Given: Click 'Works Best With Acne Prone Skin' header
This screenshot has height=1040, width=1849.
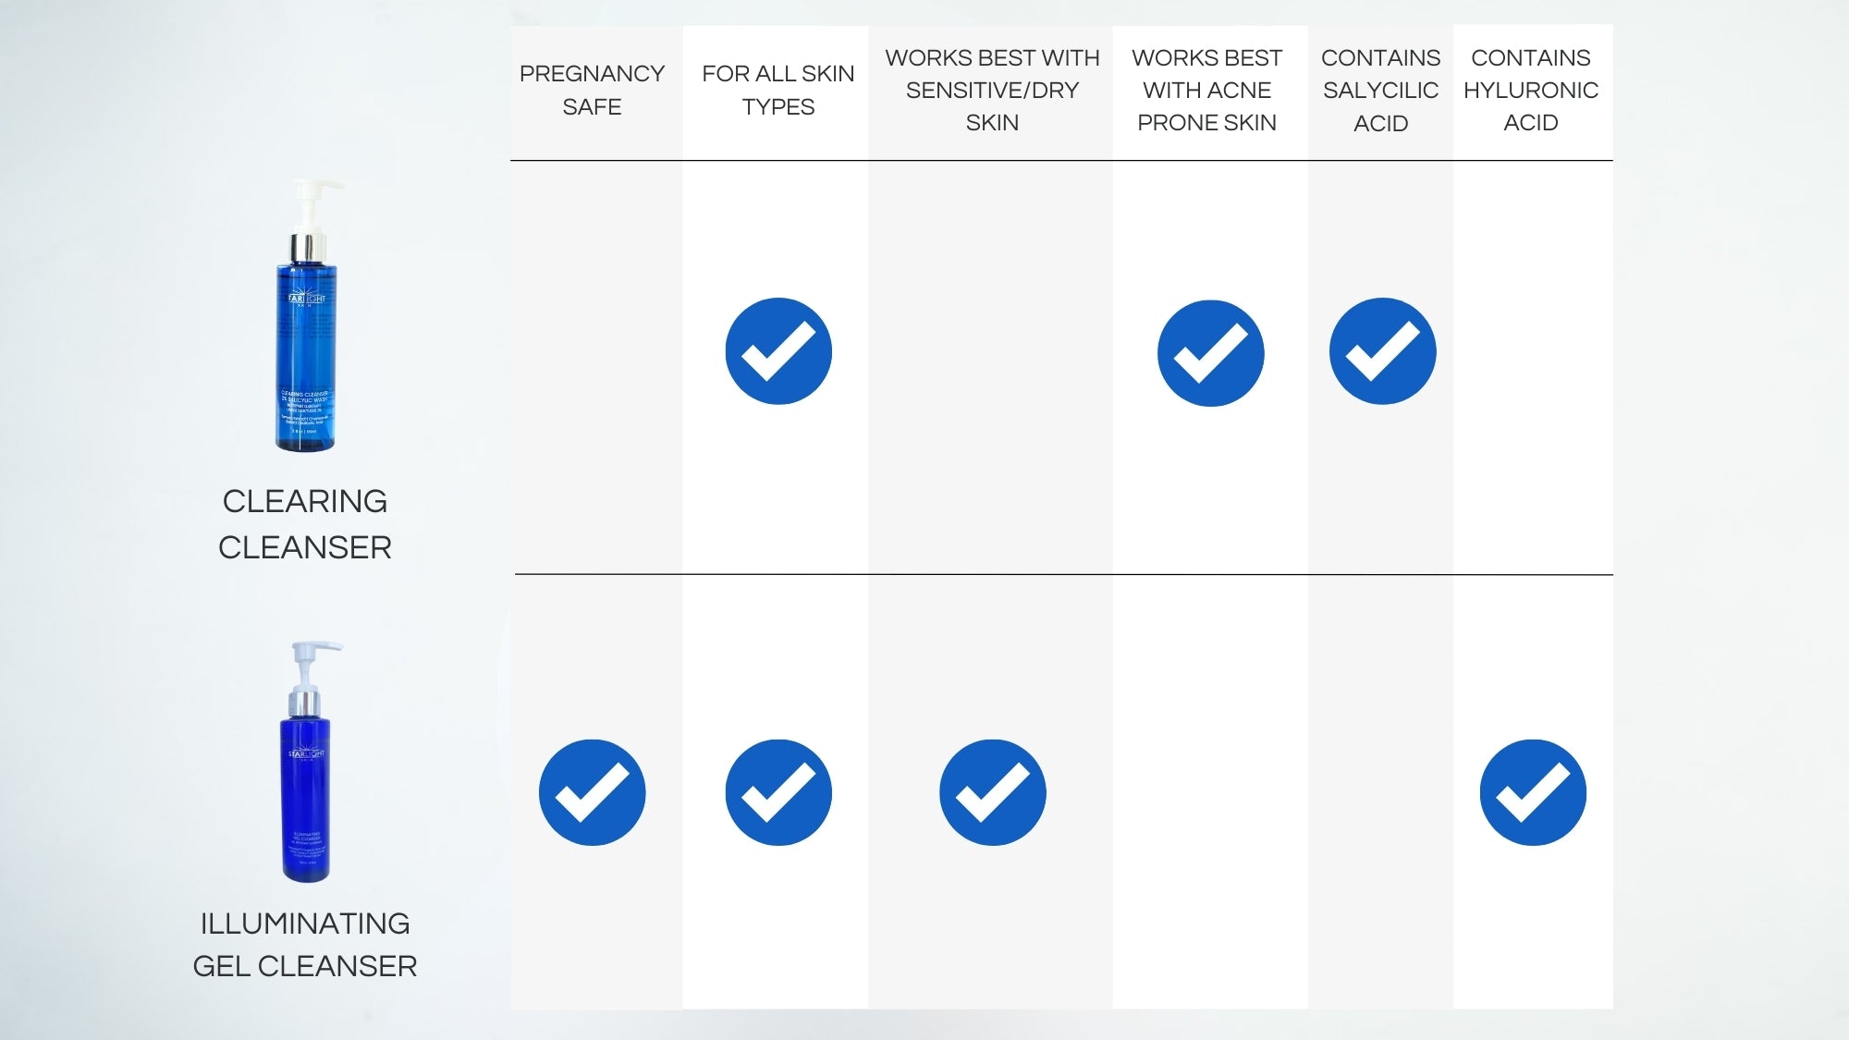Looking at the screenshot, I should pyautogui.click(x=1206, y=90).
